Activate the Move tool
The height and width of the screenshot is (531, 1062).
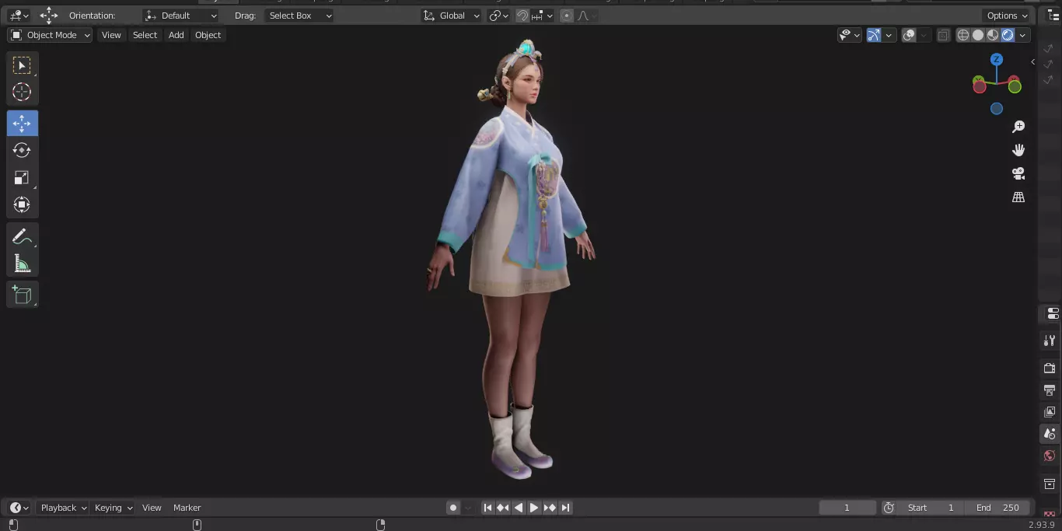[x=22, y=124]
